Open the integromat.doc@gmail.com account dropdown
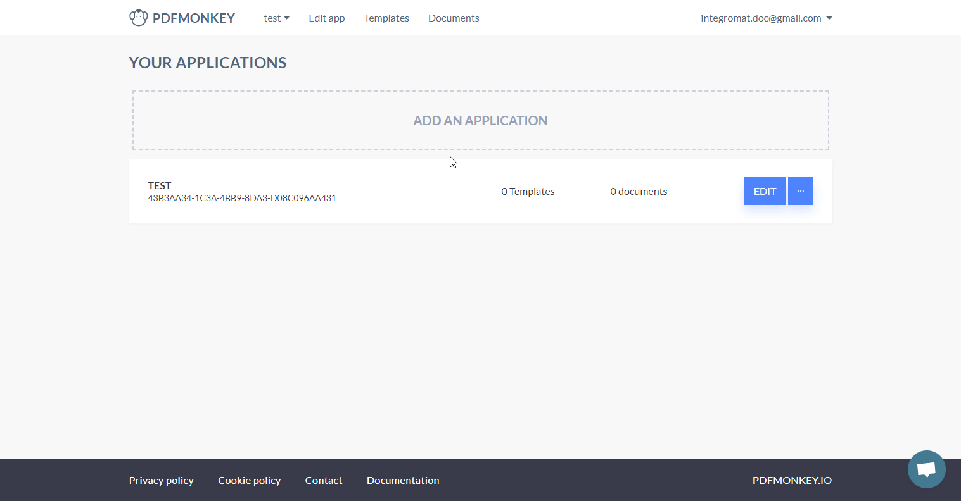961x501 pixels. 766,18
